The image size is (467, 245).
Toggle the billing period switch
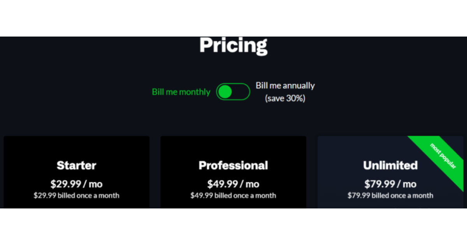click(x=233, y=92)
